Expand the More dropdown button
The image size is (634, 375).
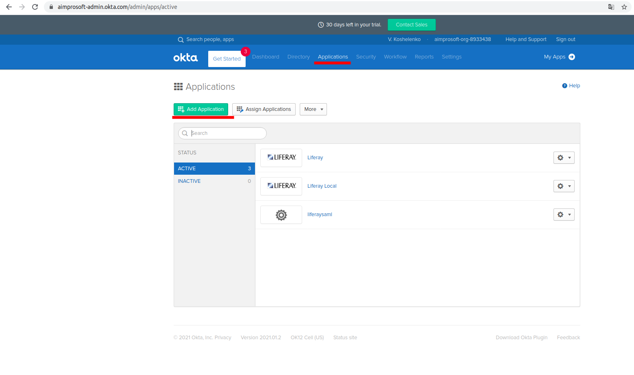click(x=313, y=109)
